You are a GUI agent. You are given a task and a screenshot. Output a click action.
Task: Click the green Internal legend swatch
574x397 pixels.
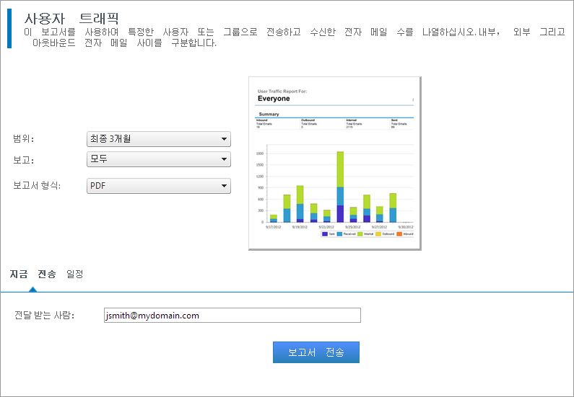360,234
